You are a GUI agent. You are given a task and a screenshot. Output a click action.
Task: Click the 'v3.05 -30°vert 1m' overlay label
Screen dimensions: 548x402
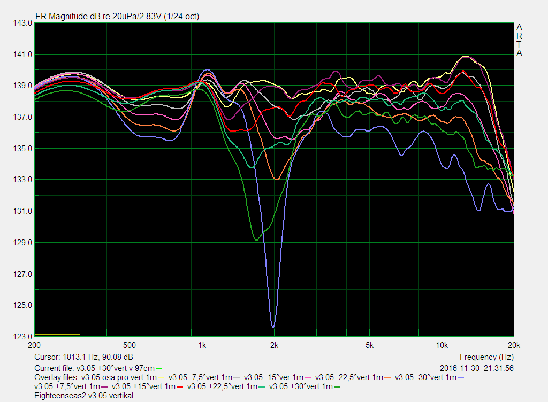425,377
